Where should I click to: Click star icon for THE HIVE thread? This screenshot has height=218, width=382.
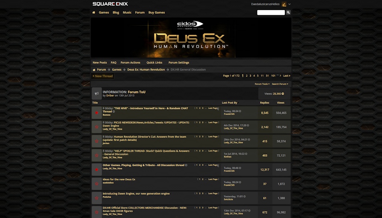(x=97, y=113)
